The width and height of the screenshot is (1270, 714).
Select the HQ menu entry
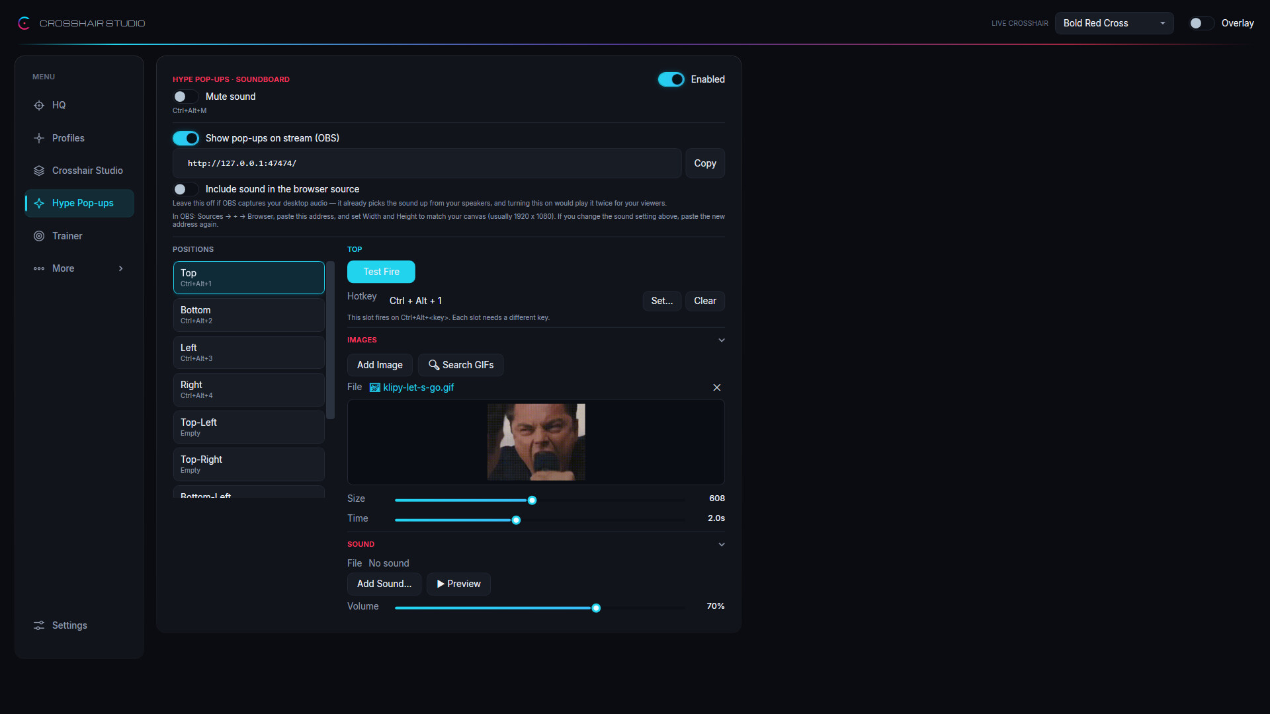click(79, 105)
